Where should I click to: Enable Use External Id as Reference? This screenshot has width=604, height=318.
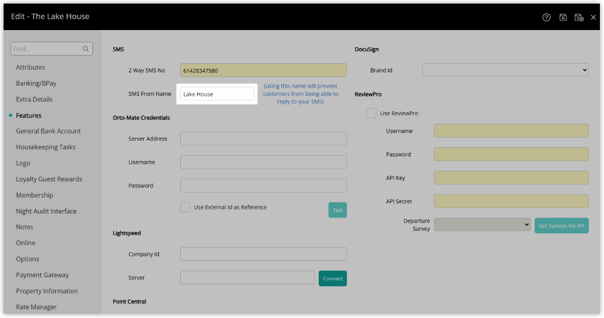pos(185,207)
